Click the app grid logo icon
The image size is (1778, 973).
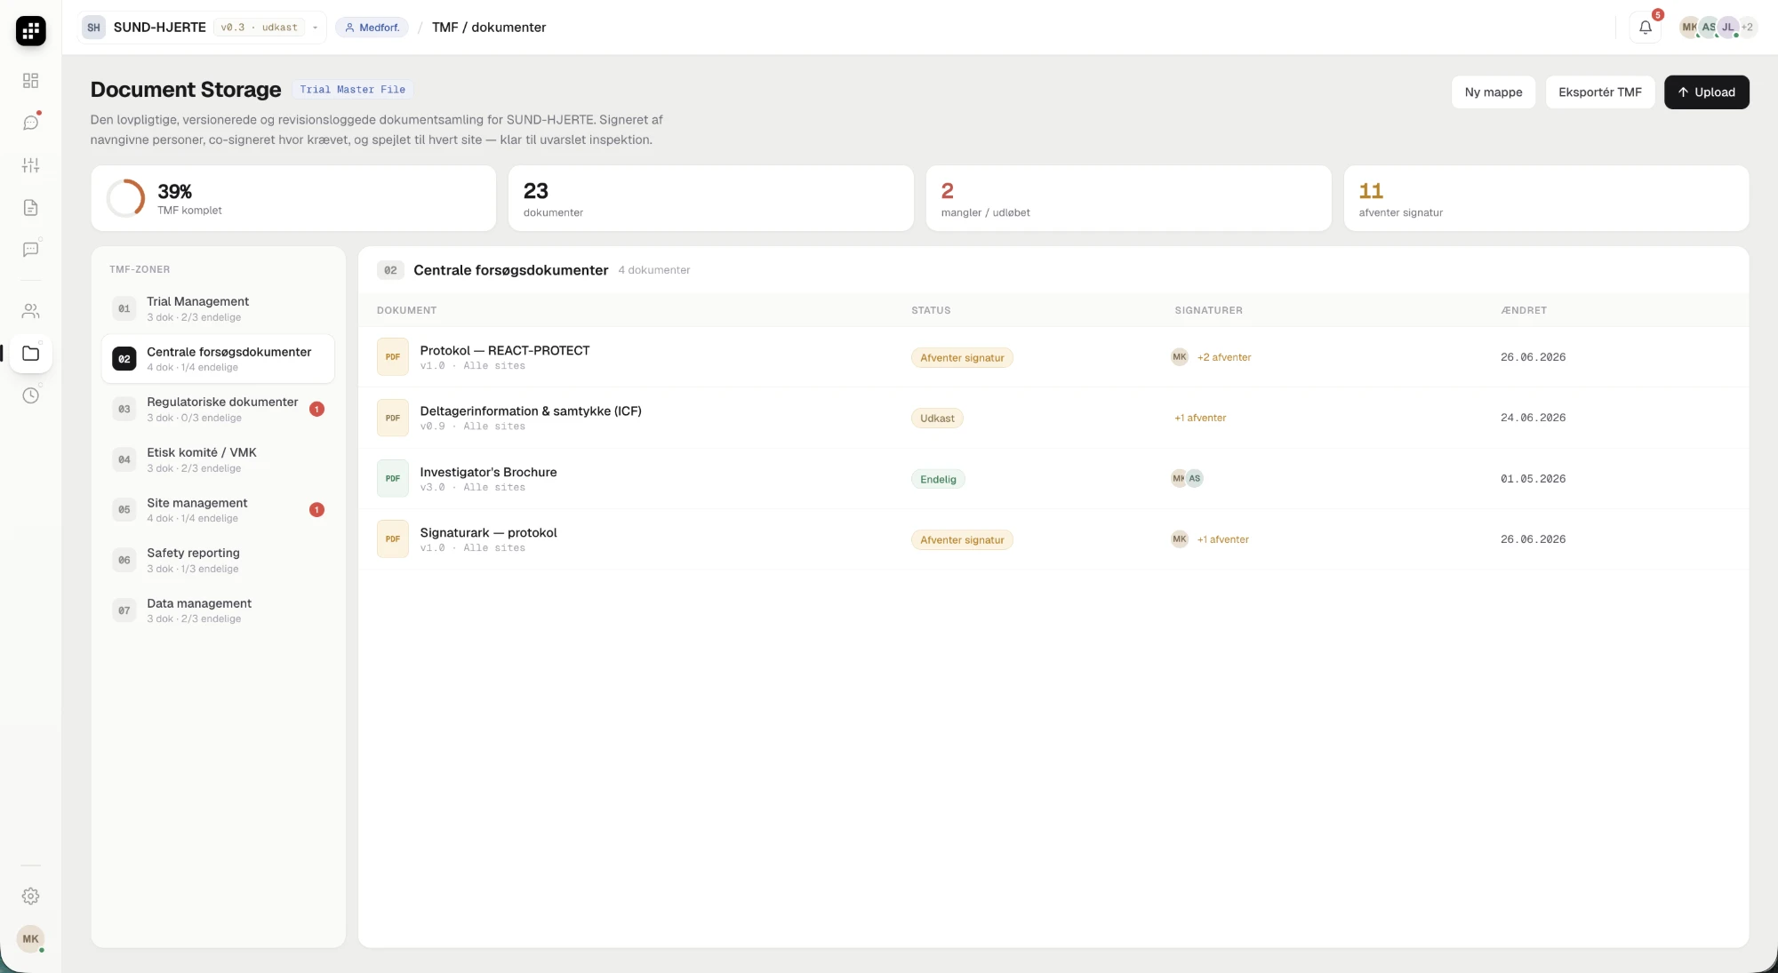[30, 30]
